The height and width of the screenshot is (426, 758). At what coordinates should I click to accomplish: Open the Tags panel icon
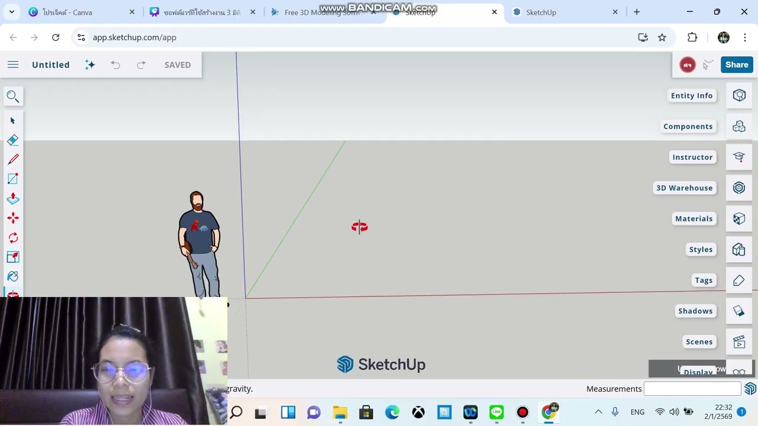coord(739,280)
